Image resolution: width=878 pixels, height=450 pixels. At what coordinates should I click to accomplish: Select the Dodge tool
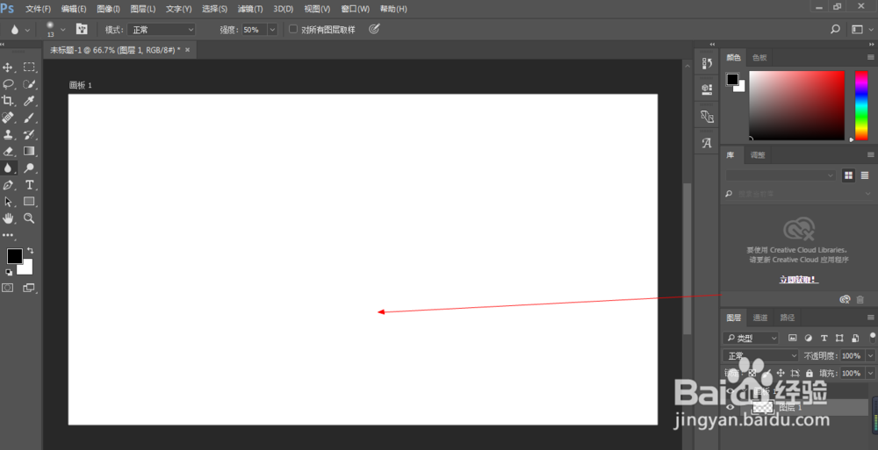(29, 168)
